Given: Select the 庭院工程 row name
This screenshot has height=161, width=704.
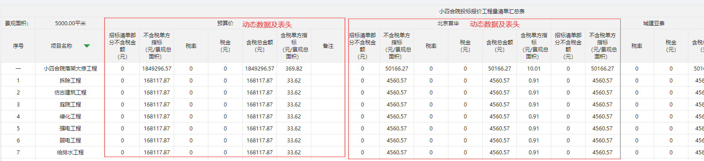Looking at the screenshot, I should (70, 105).
